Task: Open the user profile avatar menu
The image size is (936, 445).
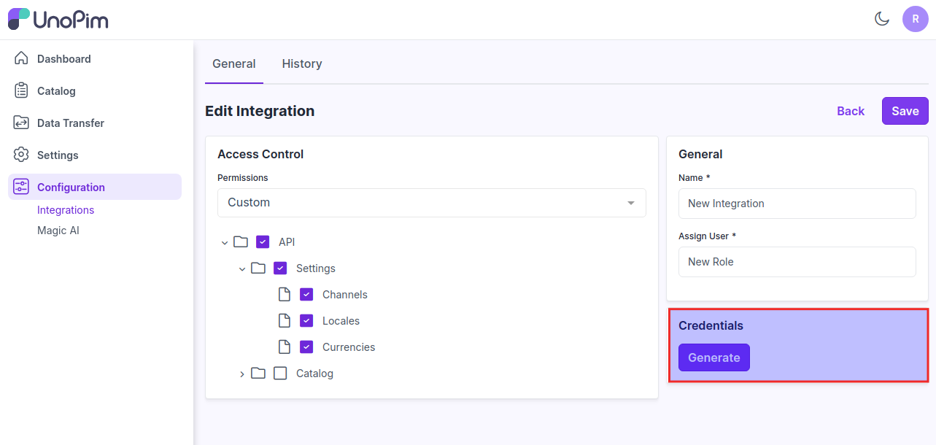Action: pos(916,18)
